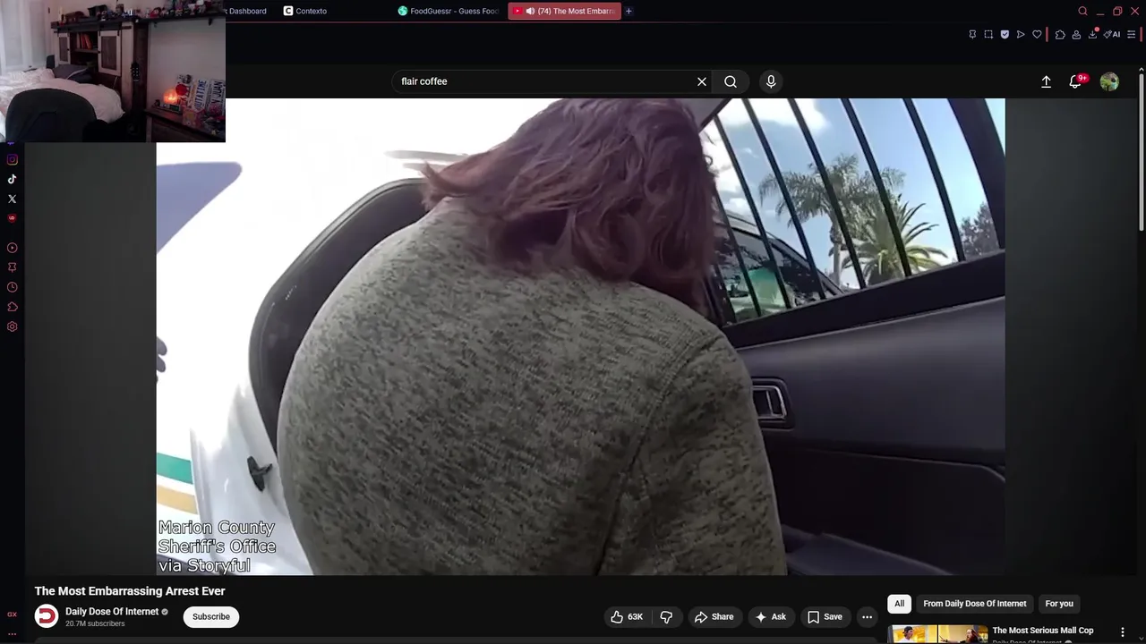Viewport: 1146px width, 644px height.
Task: Dislike the video with thumbs down
Action: pos(666,617)
